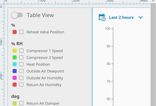This screenshot has height=106, width=156.
Task: Enable the Compressor 1 Speed checkbox
Action: 21,51
